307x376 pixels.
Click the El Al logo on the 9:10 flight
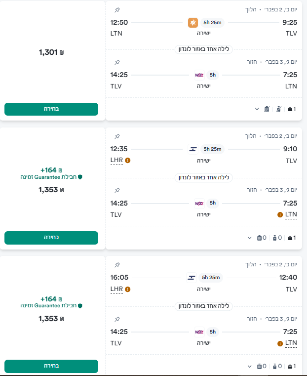coord(193,149)
